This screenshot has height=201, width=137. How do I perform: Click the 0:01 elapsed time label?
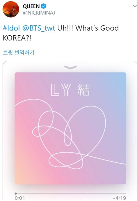[x=20, y=198]
